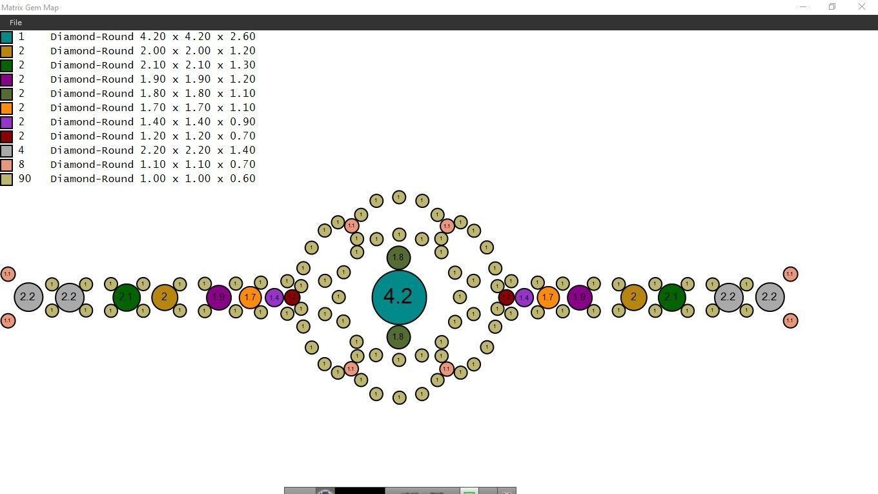The width and height of the screenshot is (878, 494).
Task: Click the teal swatch for 4.20 diamond
Action: [x=6, y=37]
